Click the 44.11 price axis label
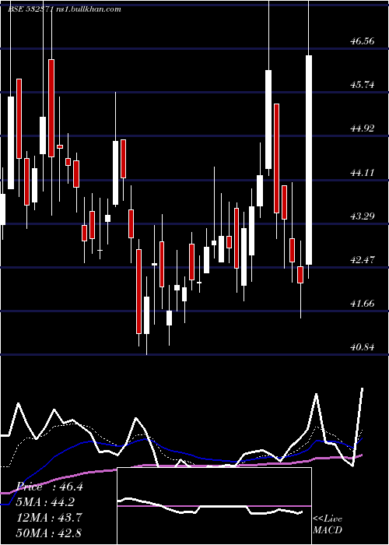The image size is (389, 545). 363,172
